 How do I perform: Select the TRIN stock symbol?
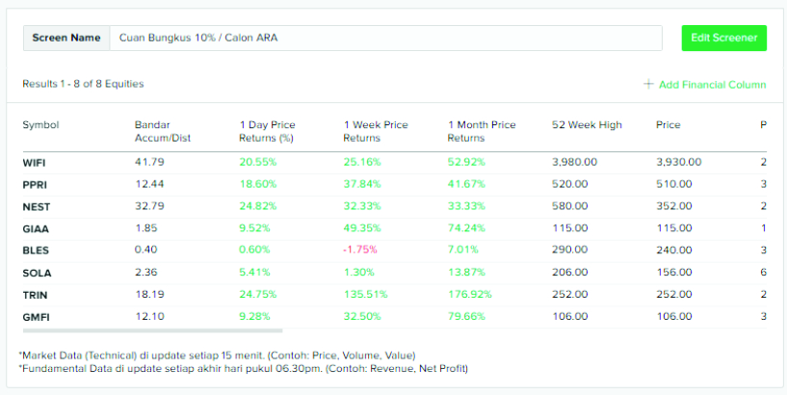pyautogui.click(x=35, y=295)
